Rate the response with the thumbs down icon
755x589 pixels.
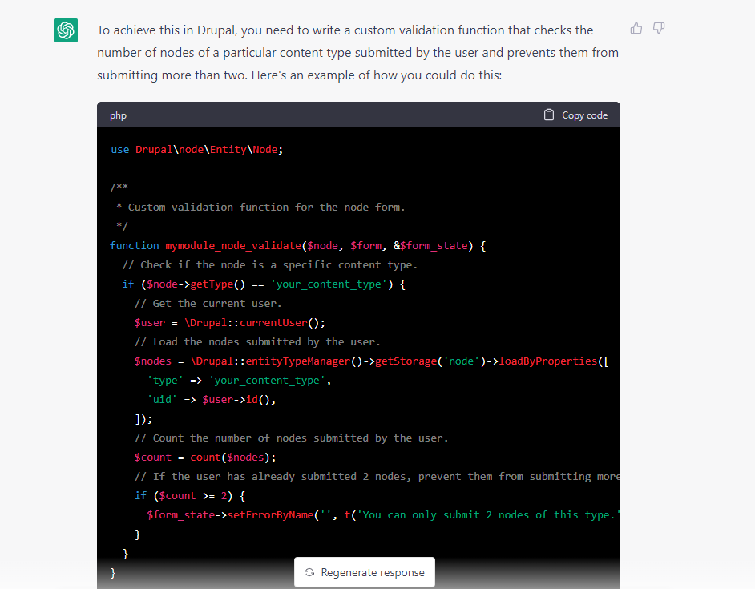658,28
